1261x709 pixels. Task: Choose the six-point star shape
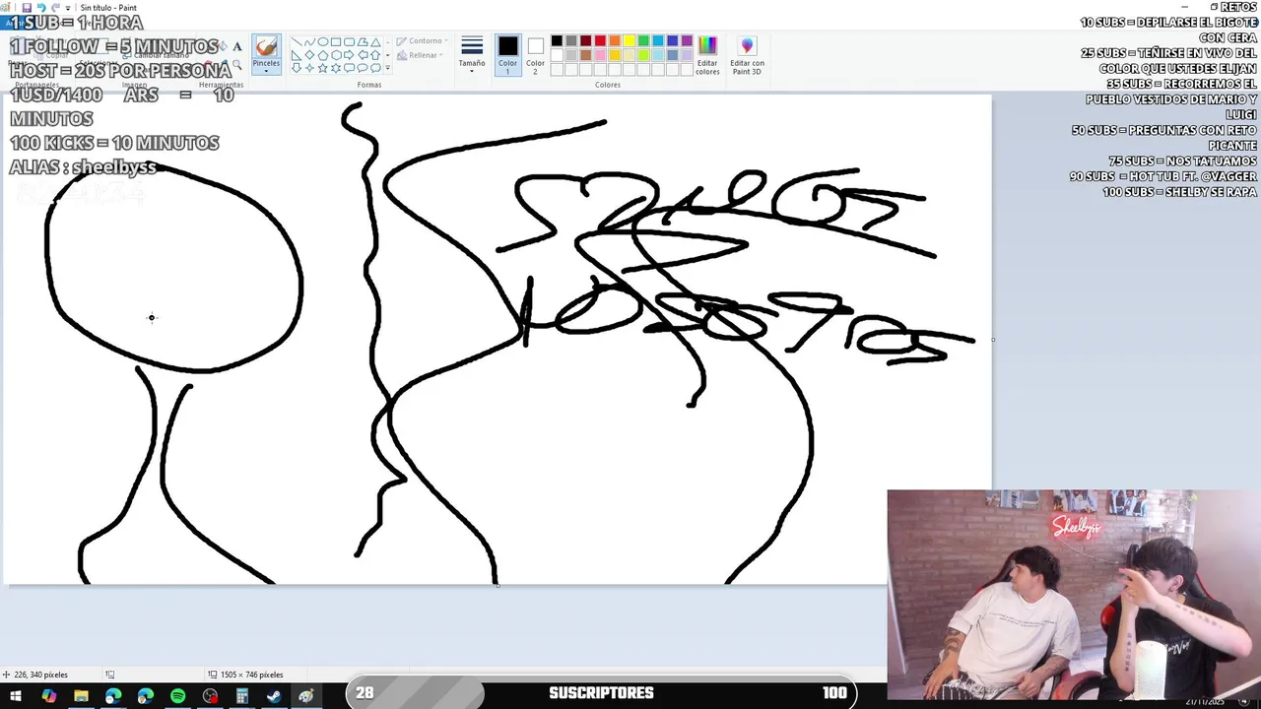[x=336, y=68]
